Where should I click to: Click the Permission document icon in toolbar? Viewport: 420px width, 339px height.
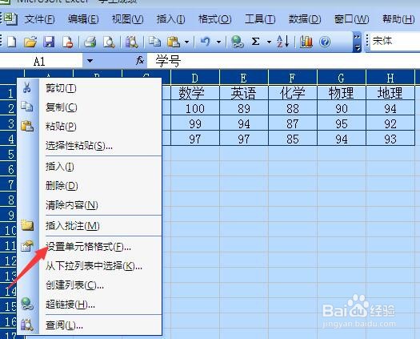(x=67, y=42)
